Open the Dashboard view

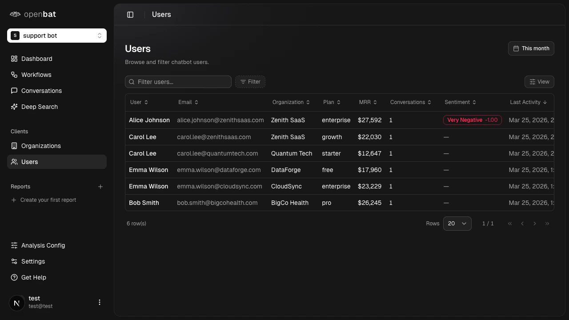click(x=36, y=59)
